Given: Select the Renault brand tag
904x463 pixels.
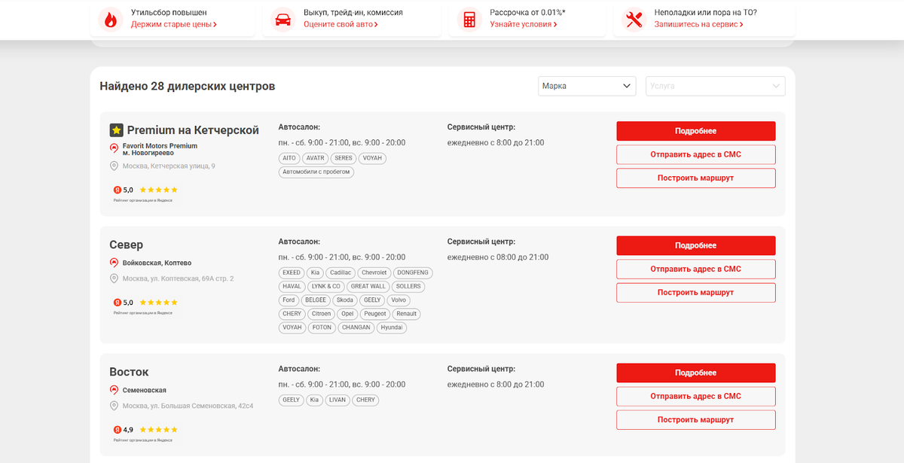Looking at the screenshot, I should pos(407,313).
